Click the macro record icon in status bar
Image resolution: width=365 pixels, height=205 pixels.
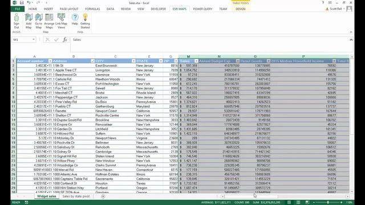point(27,203)
